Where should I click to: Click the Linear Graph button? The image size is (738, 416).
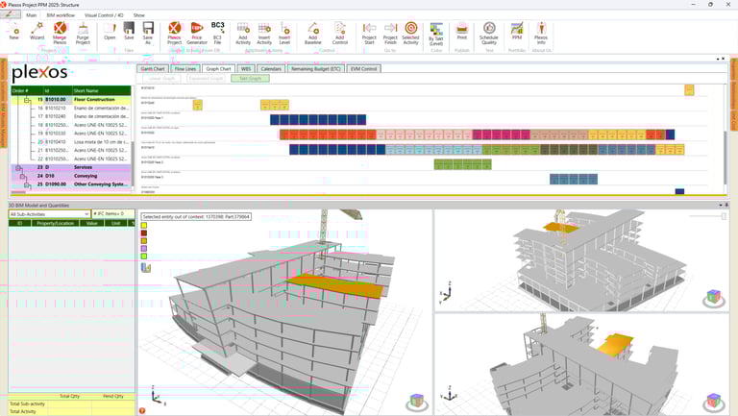[161, 79]
